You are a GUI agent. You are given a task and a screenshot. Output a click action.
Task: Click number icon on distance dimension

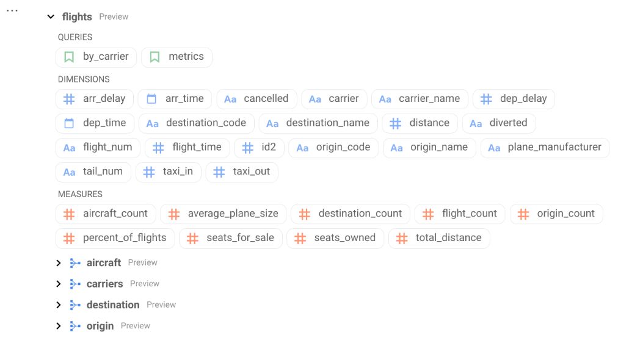coord(395,123)
